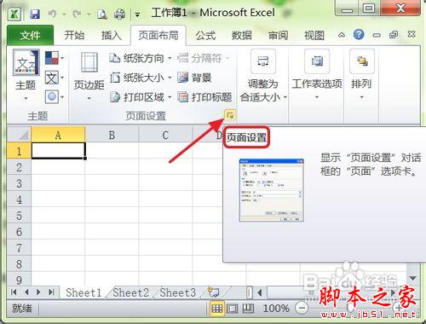This screenshot has width=426, height=324.
Task: Open Print Preview from quick access toolbar
Action: click(102, 14)
